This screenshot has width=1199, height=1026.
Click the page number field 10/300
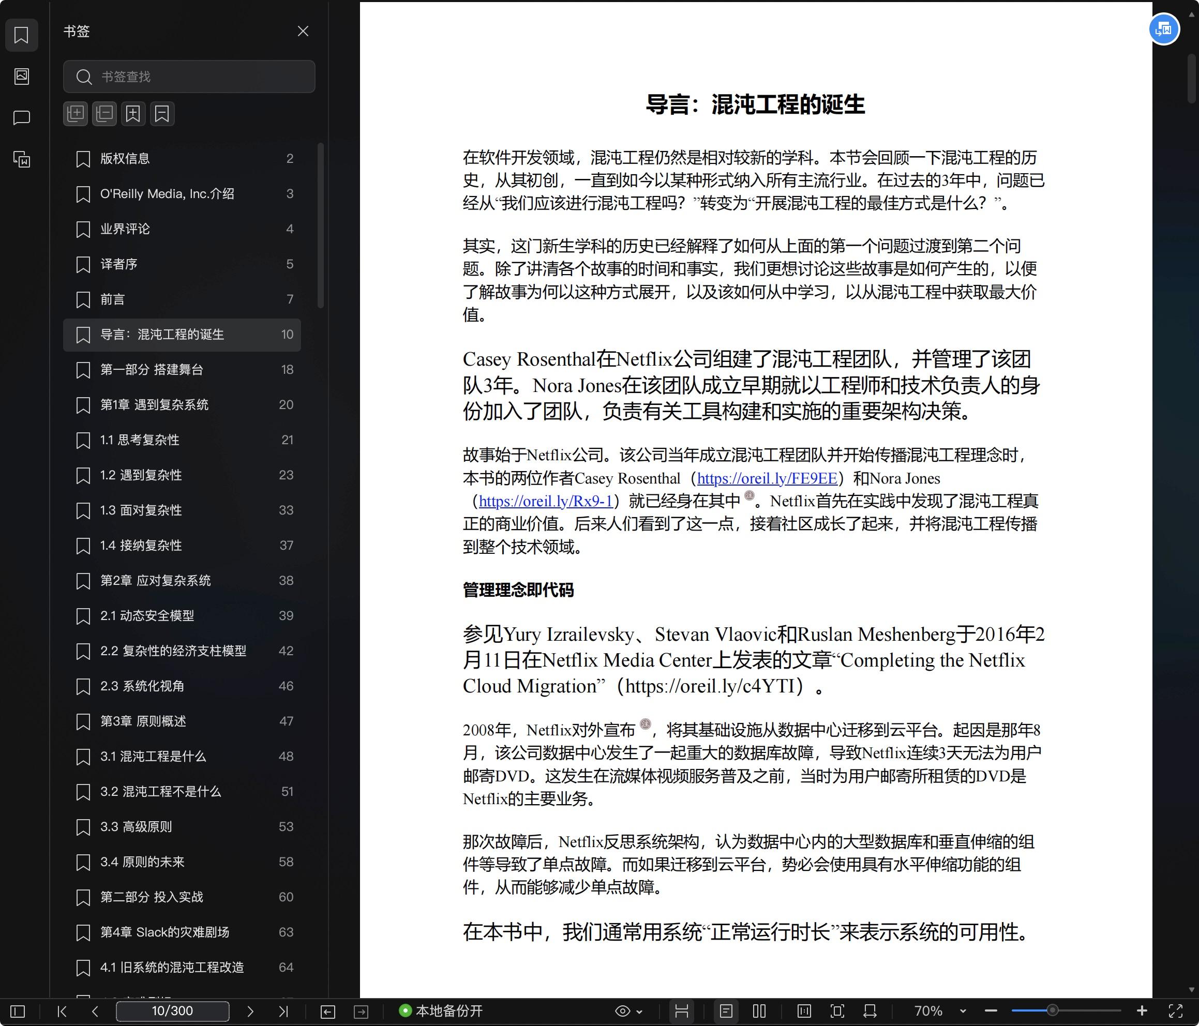pos(172,1011)
